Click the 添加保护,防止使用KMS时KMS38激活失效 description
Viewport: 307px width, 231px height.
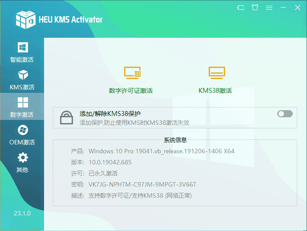pyautogui.click(x=134, y=123)
